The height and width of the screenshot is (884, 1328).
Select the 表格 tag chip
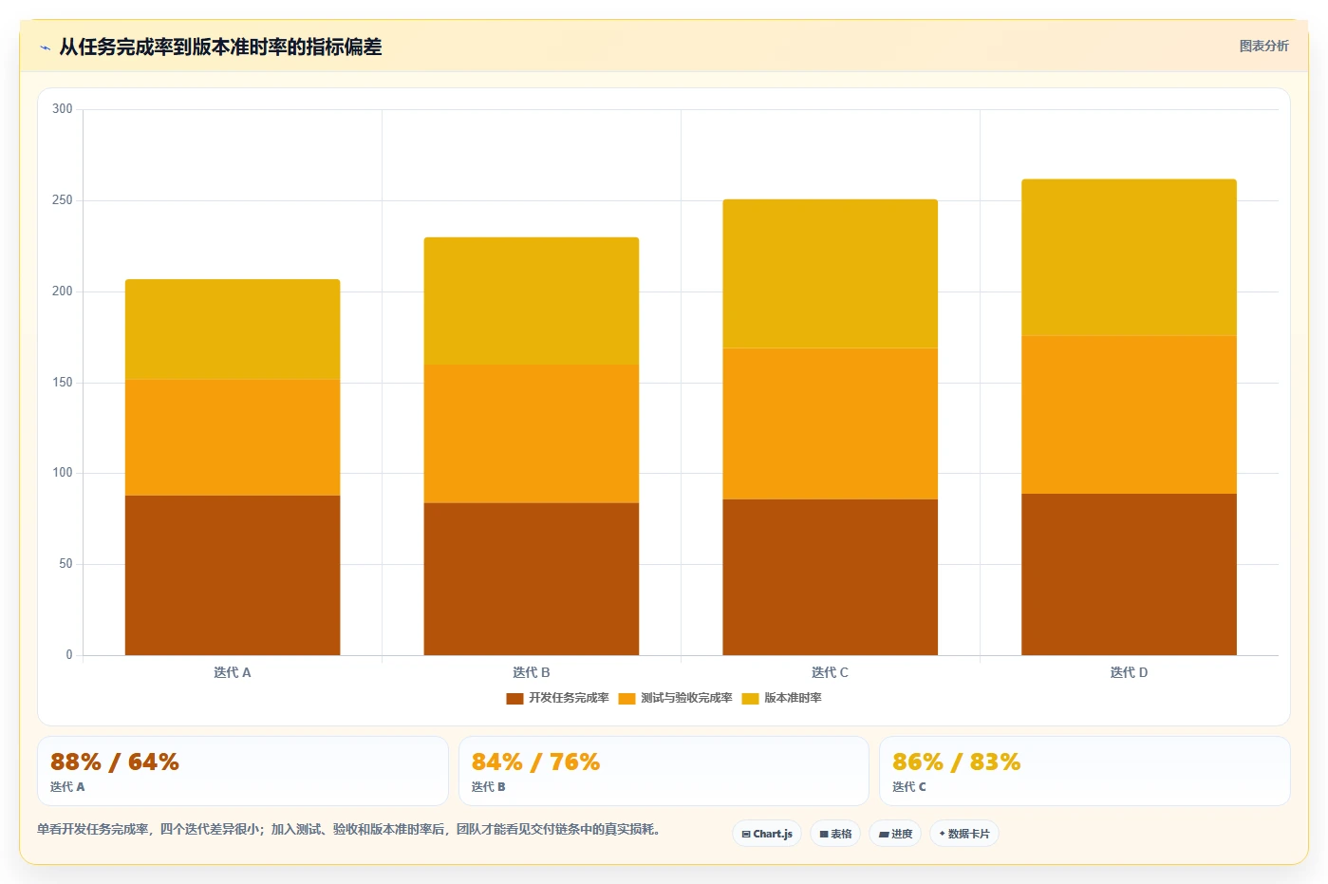(x=835, y=834)
